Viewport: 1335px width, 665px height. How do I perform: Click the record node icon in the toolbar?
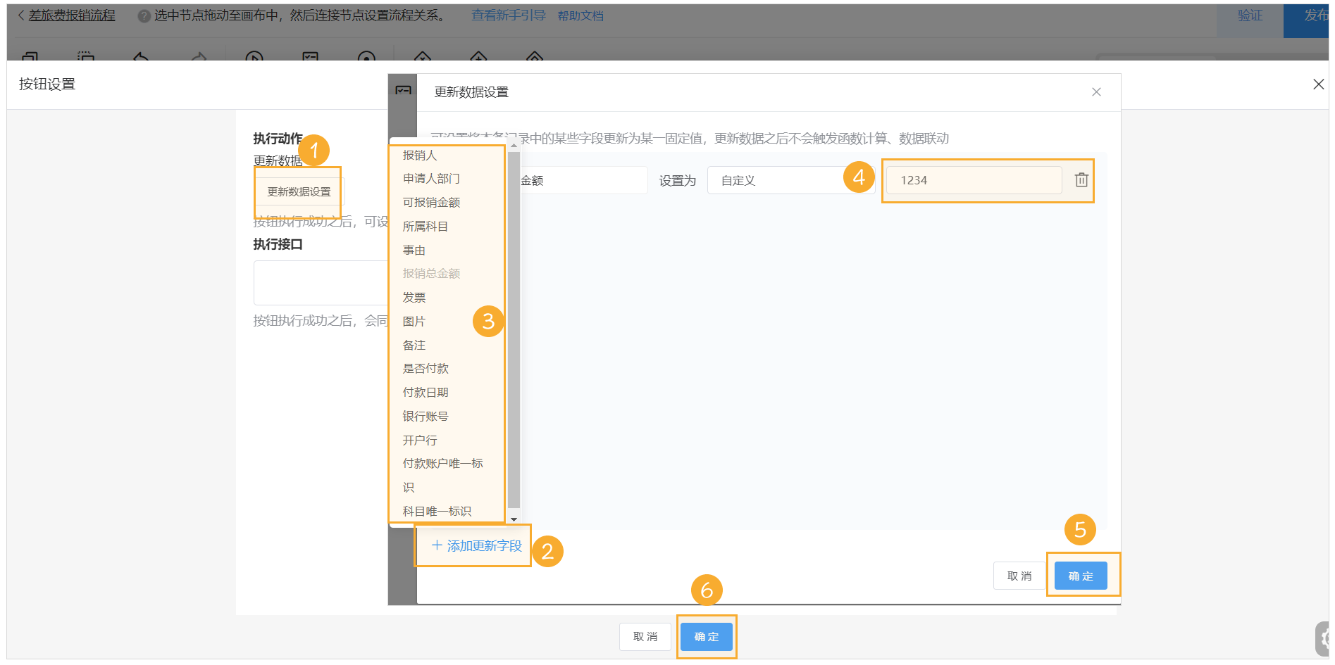pos(366,60)
